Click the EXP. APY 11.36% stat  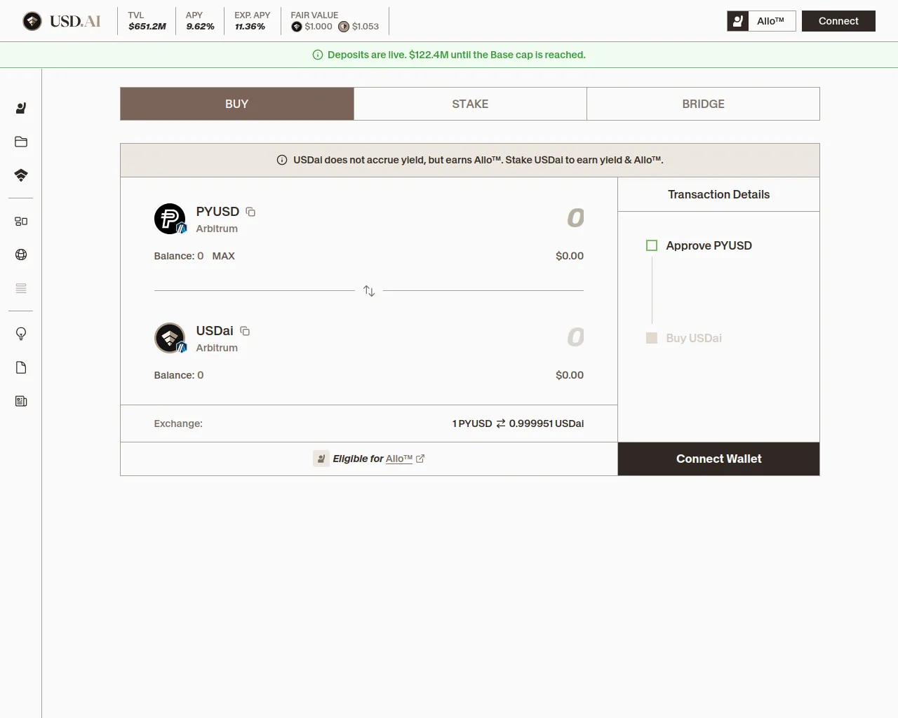click(252, 21)
